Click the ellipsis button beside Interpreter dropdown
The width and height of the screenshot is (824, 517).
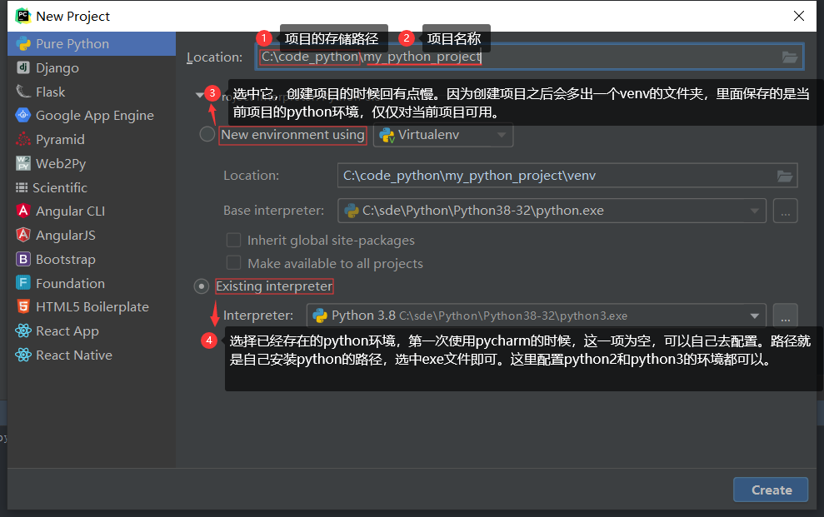click(785, 316)
